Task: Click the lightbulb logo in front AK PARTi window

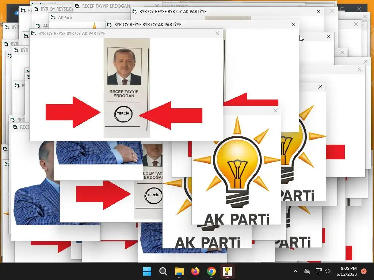Action: [237, 162]
